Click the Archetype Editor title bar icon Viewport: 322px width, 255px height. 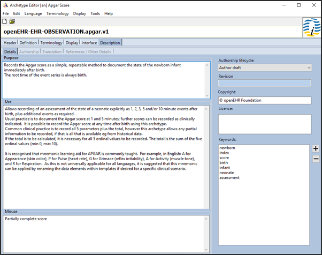[5, 5]
